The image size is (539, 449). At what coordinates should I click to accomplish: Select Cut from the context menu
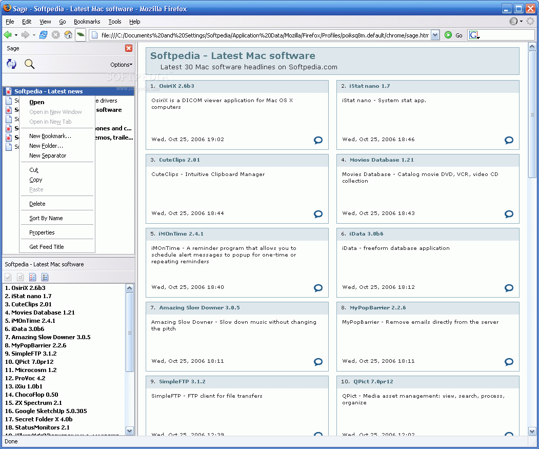pos(57,170)
